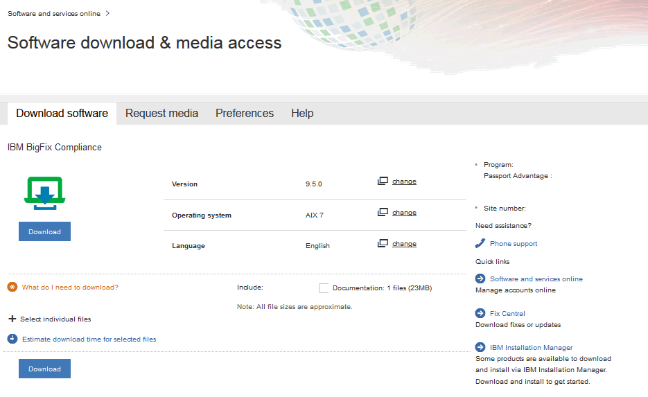Click arrow icon next to IBM Installation Manager
This screenshot has width=648, height=397.
tap(480, 347)
